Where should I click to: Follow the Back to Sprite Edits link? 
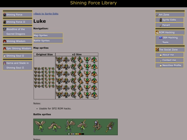(46, 14)
